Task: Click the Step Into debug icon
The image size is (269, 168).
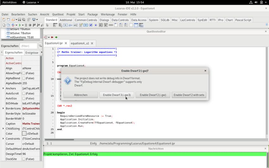Action: click(x=34, y=25)
